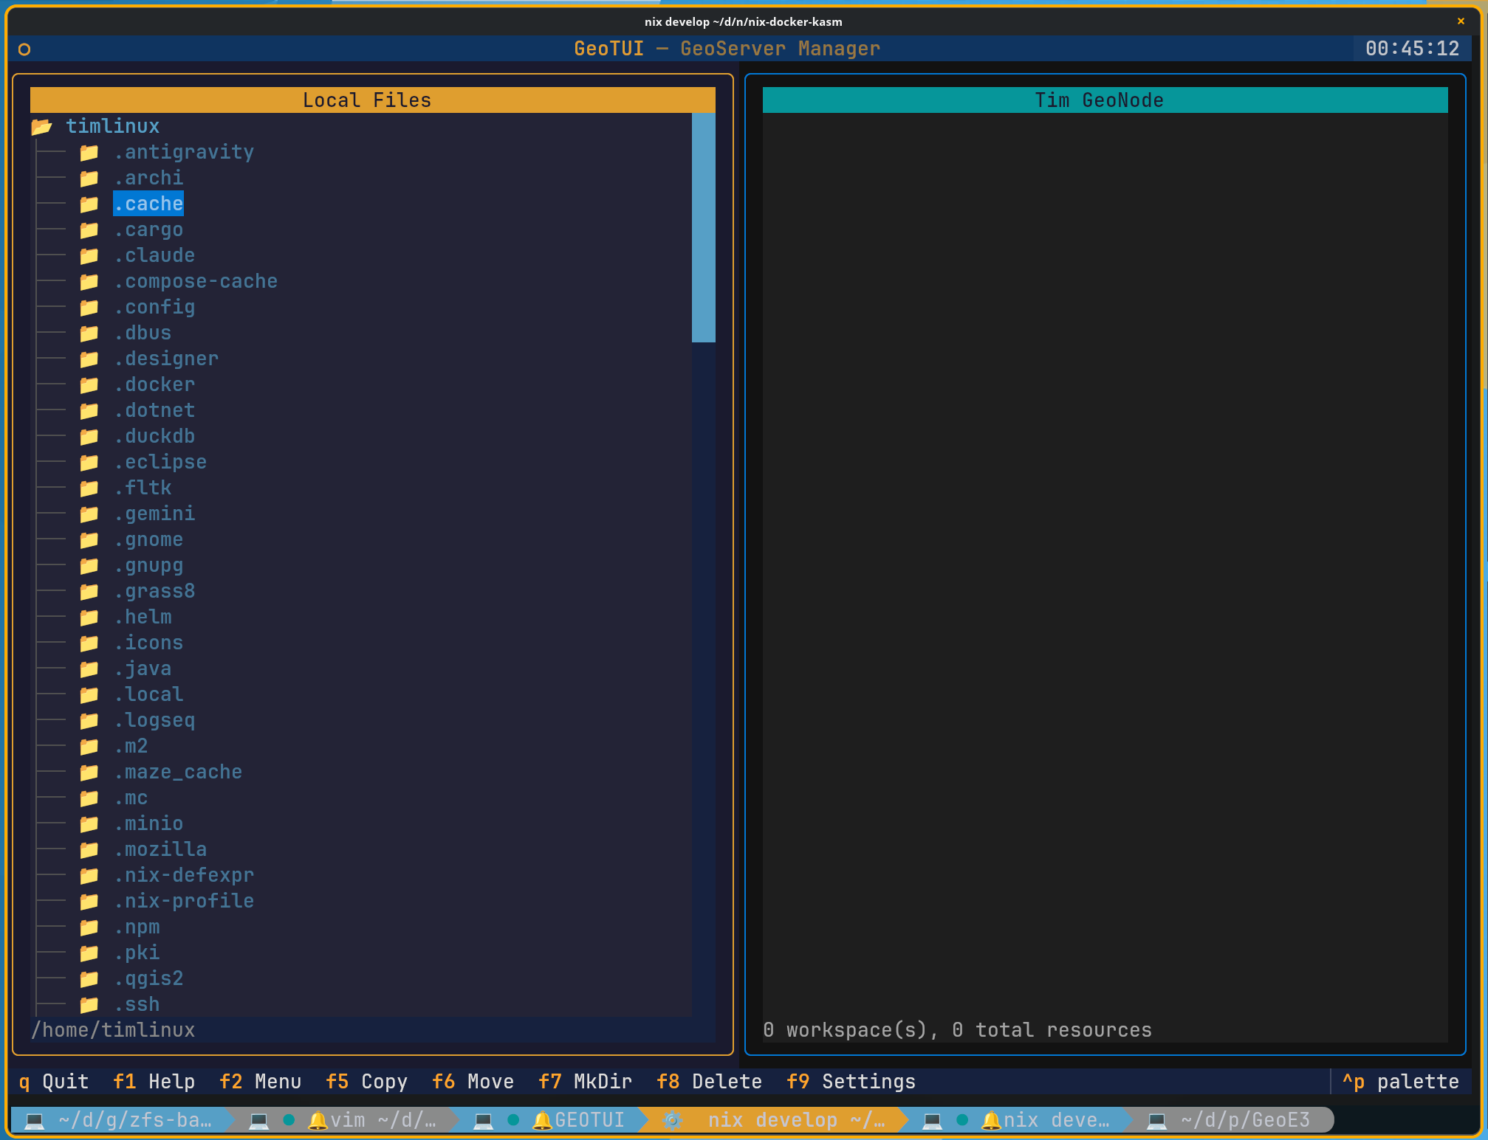Click the folder icon next to .fltk
The width and height of the screenshot is (1488, 1140).
coord(89,488)
